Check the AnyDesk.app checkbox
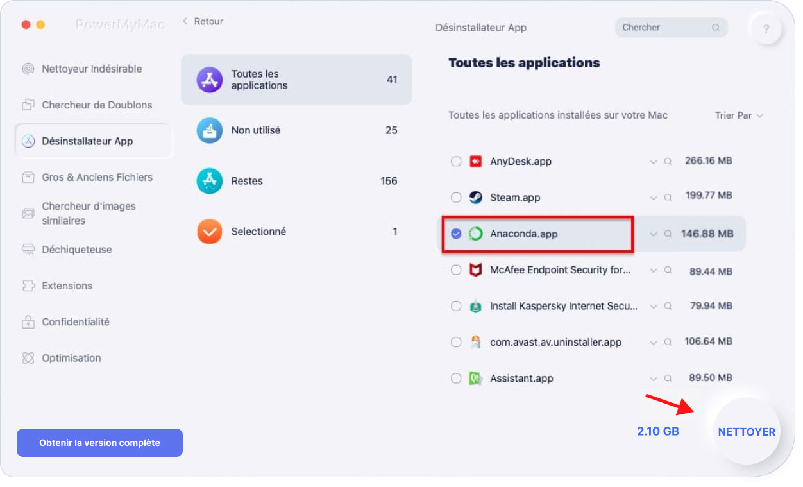Screen dimensions: 803x487 456,161
